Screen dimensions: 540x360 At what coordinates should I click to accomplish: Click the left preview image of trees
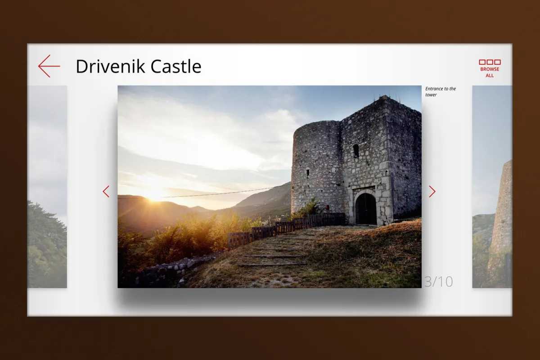tap(47, 187)
